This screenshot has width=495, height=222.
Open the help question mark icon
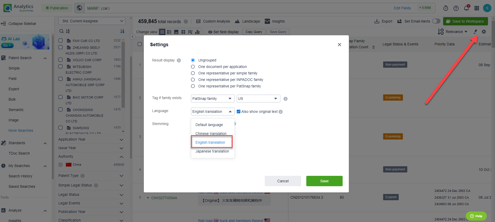click(456, 8)
